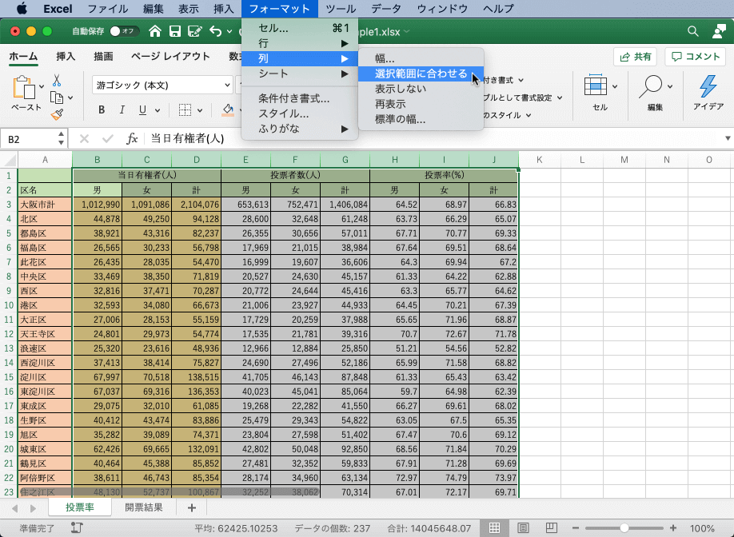The image size is (734, 537).
Task: Open the ツール menu
Action: point(341,9)
